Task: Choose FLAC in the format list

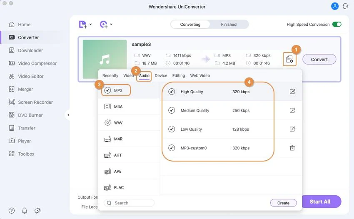Action: click(129, 187)
